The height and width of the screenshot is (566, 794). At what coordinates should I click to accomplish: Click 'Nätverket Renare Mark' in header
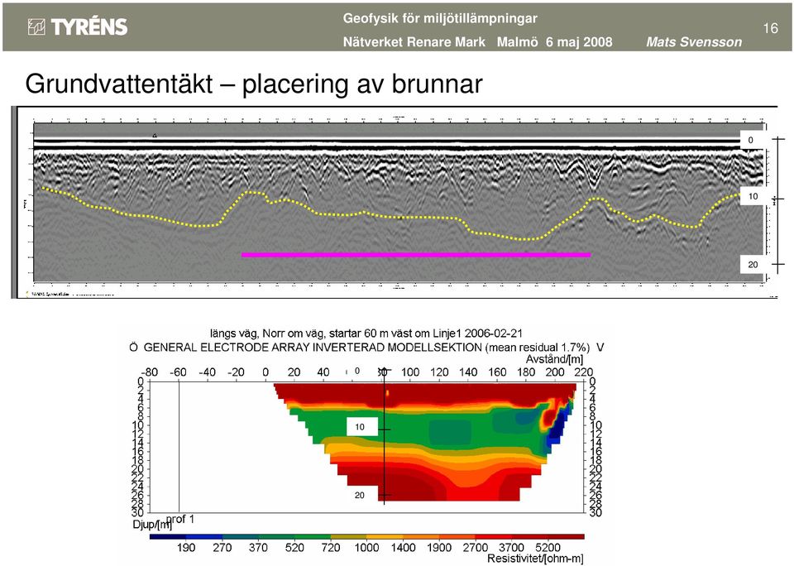click(414, 42)
